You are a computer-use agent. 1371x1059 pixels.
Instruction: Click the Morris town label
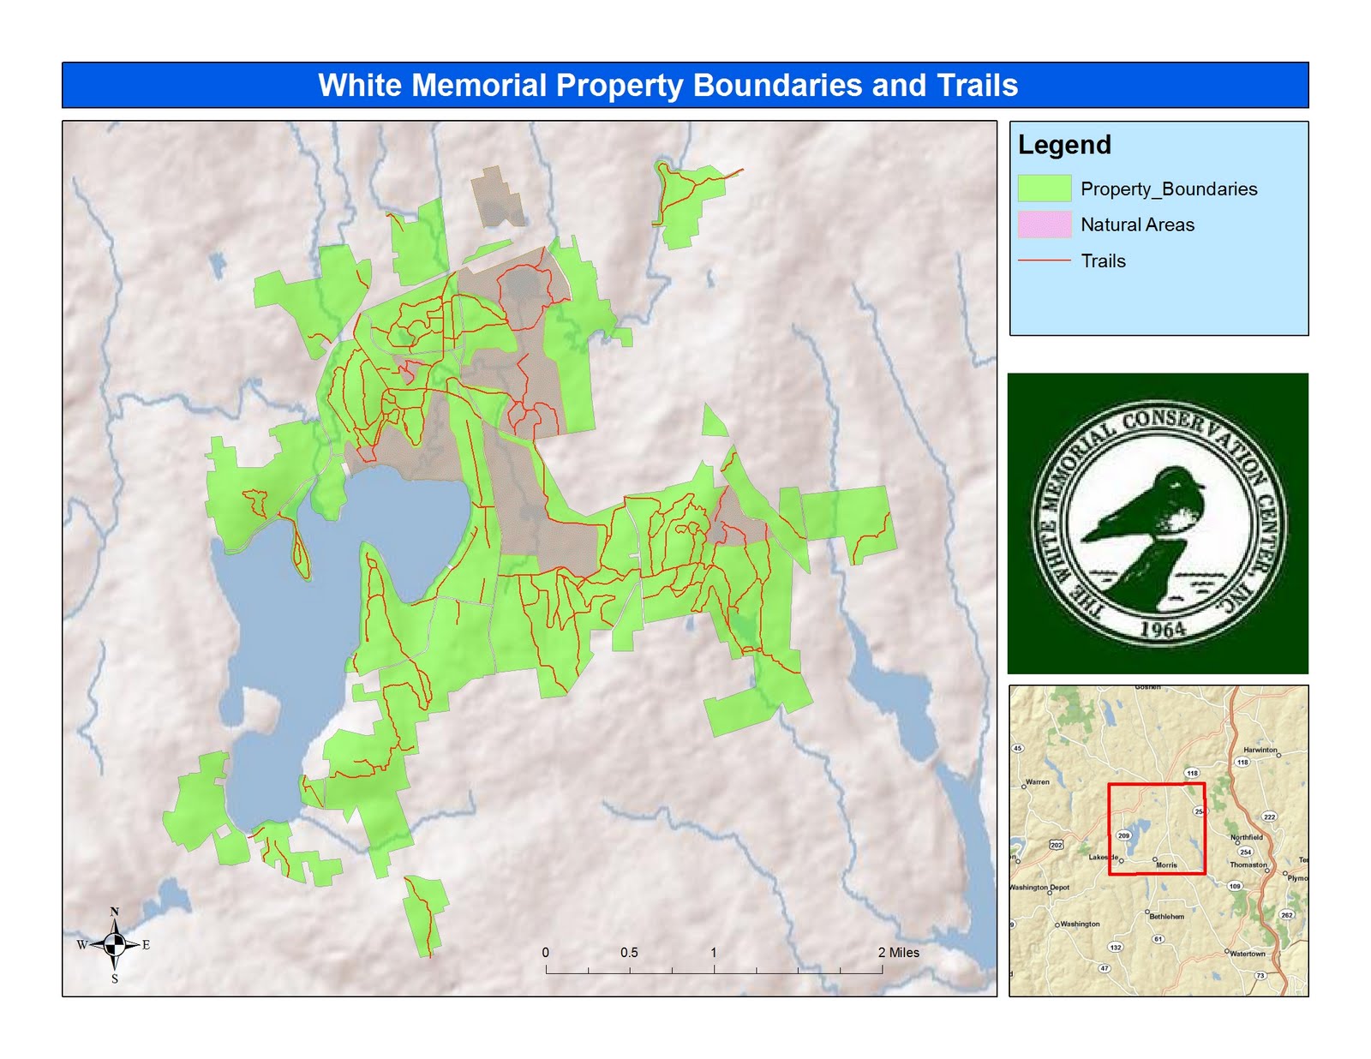tap(1167, 865)
